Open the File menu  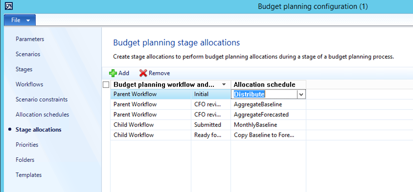20,20
